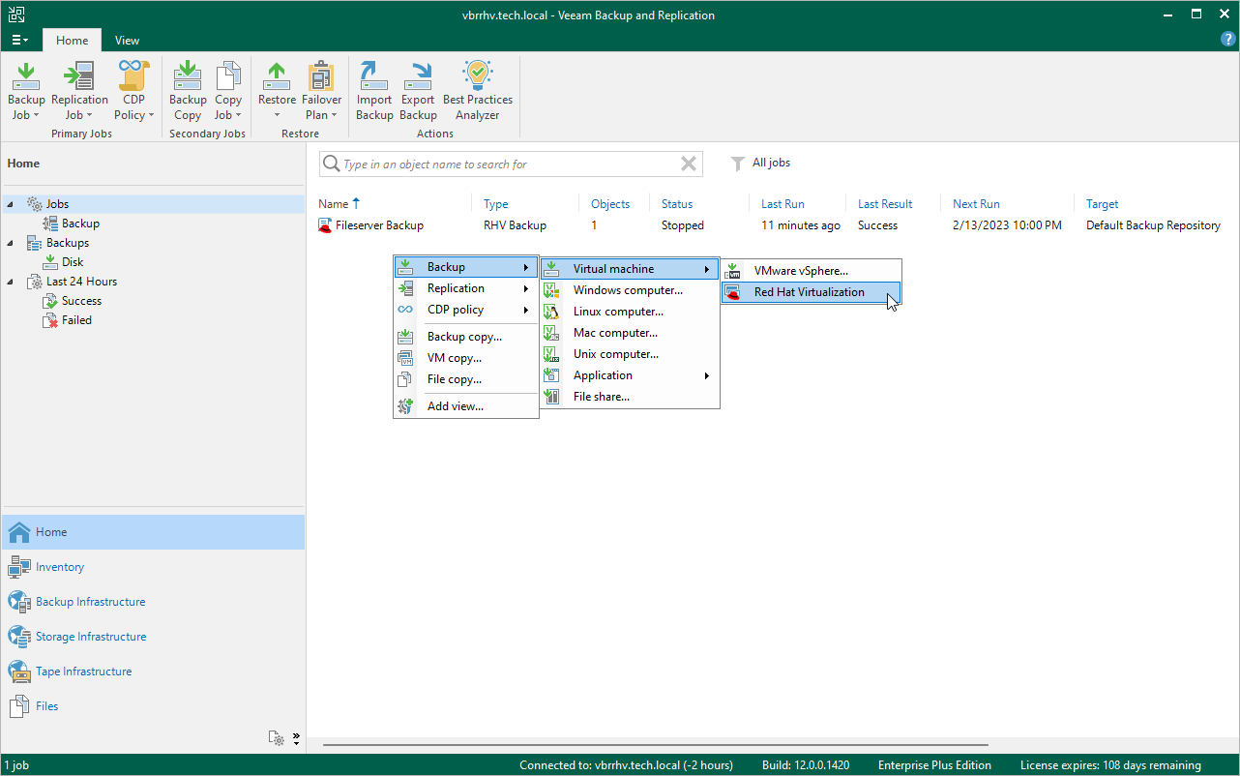
Task: Open the Failover Plan ribbon button
Action: point(321,91)
